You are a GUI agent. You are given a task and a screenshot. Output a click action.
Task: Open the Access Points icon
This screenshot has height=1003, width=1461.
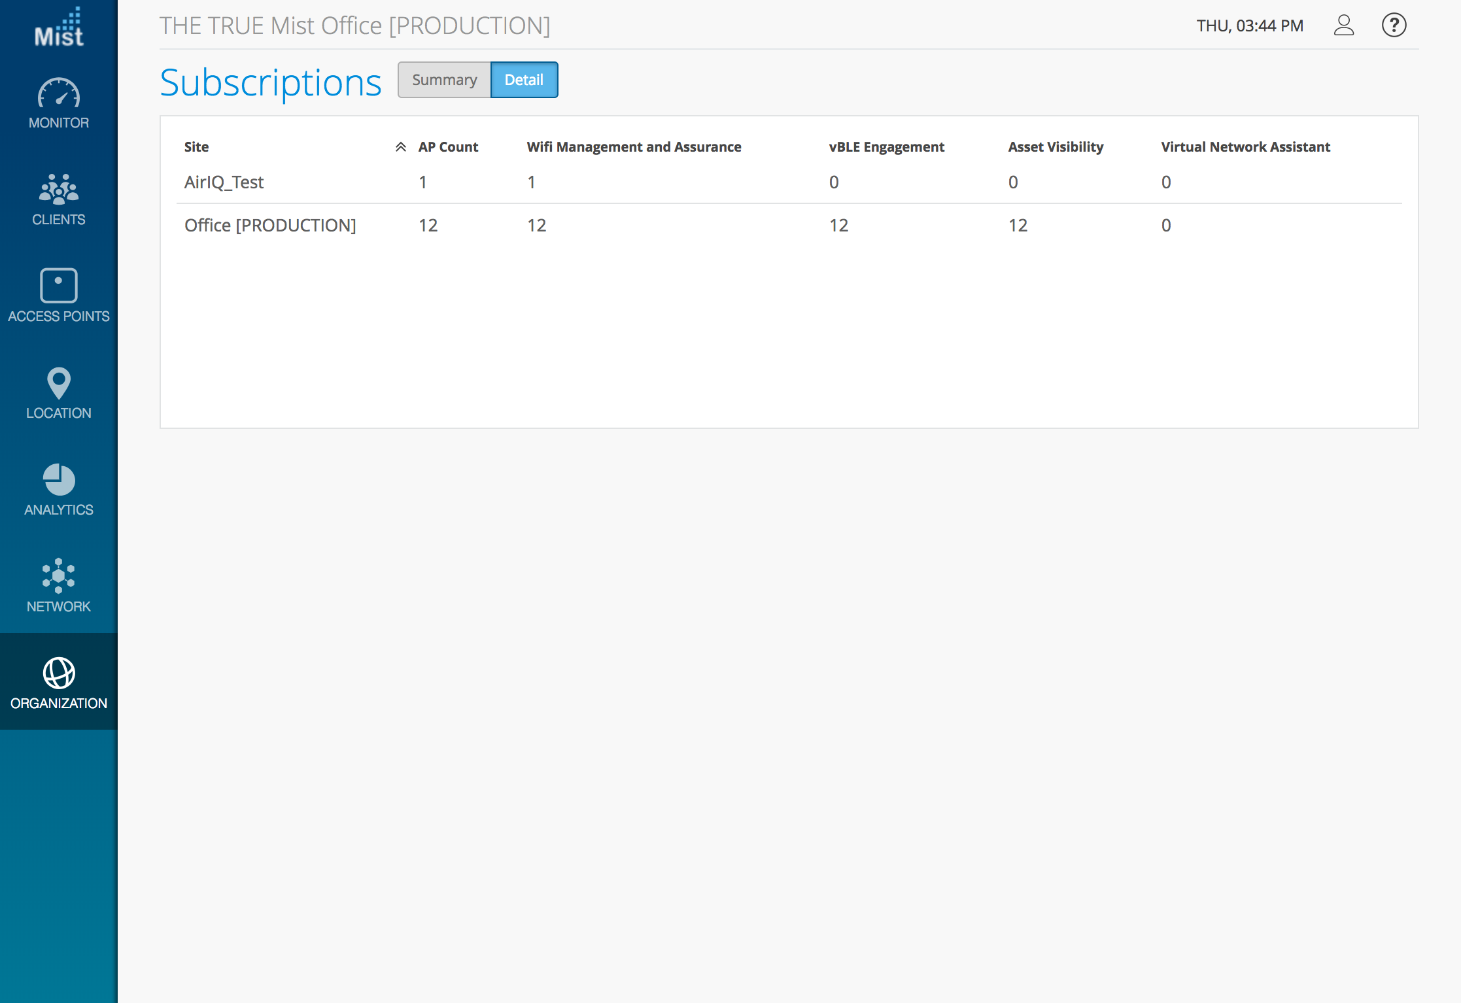pyautogui.click(x=59, y=286)
